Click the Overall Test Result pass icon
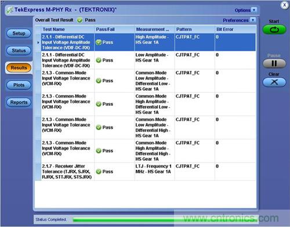Viewport: 290px width, 227px height. 79,20
